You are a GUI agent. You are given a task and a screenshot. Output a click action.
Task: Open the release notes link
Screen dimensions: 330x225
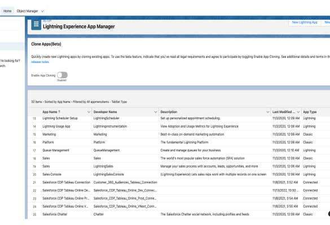pyautogui.click(x=40, y=62)
